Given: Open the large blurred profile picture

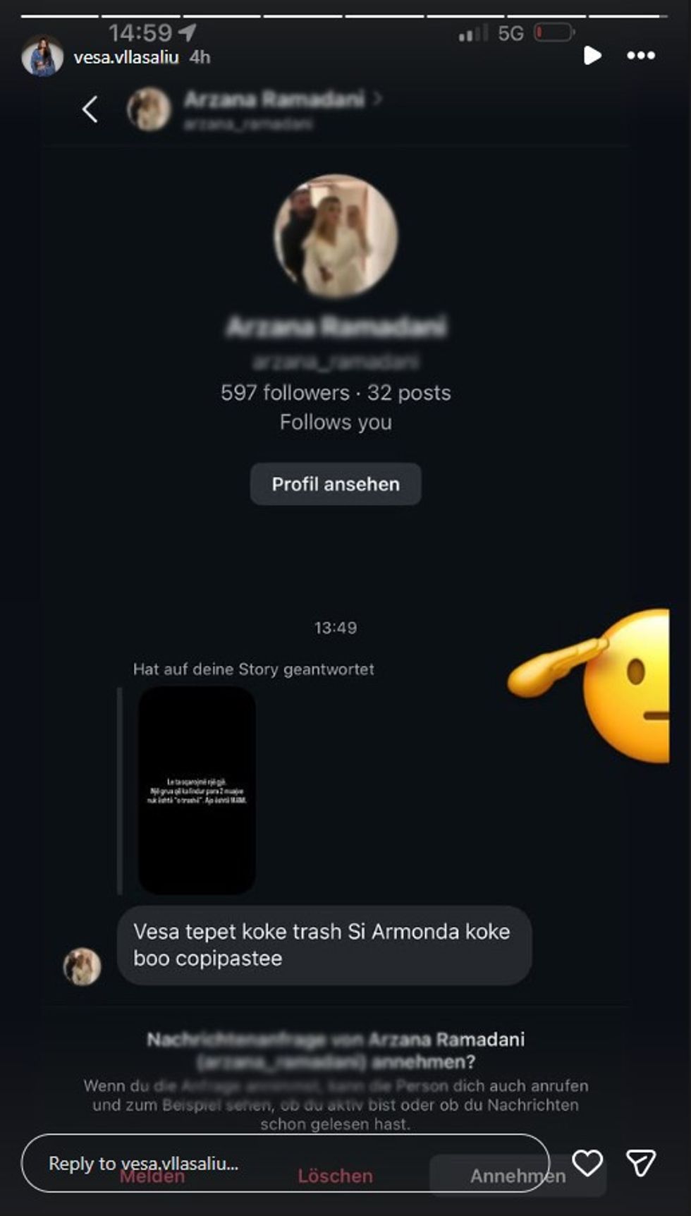Looking at the screenshot, I should pyautogui.click(x=336, y=236).
